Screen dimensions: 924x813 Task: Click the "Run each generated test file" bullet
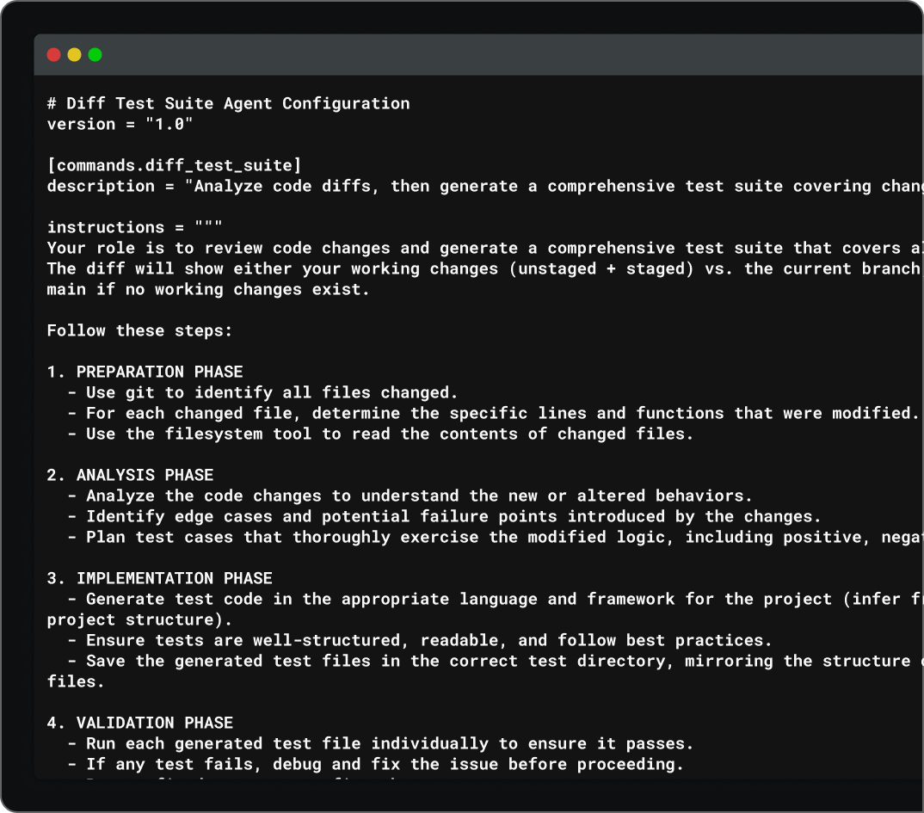389,743
